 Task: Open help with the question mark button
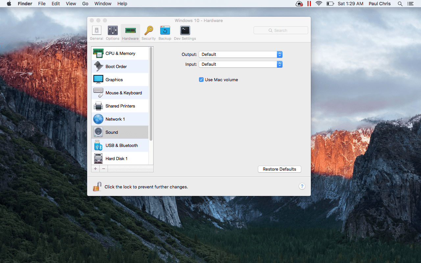[302, 186]
